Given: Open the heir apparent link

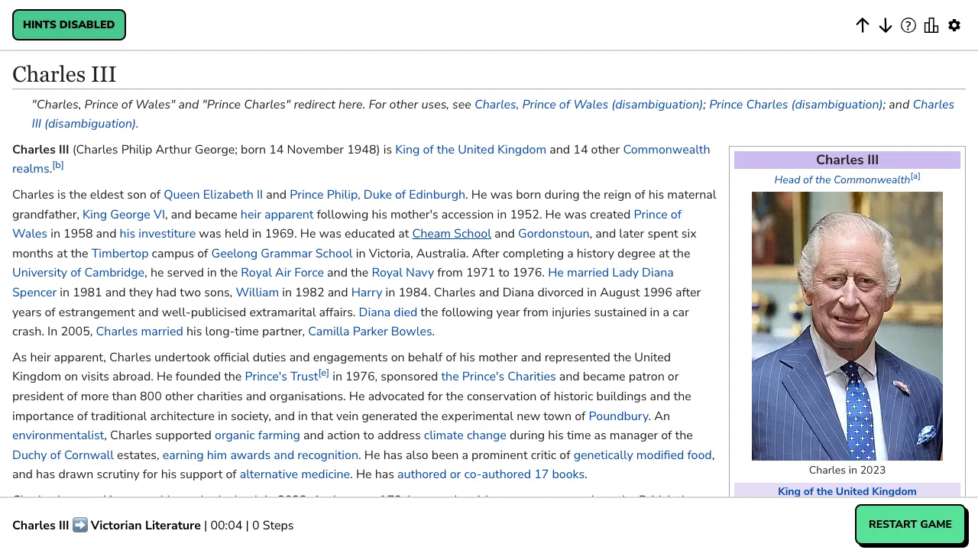Looking at the screenshot, I should click(x=277, y=215).
